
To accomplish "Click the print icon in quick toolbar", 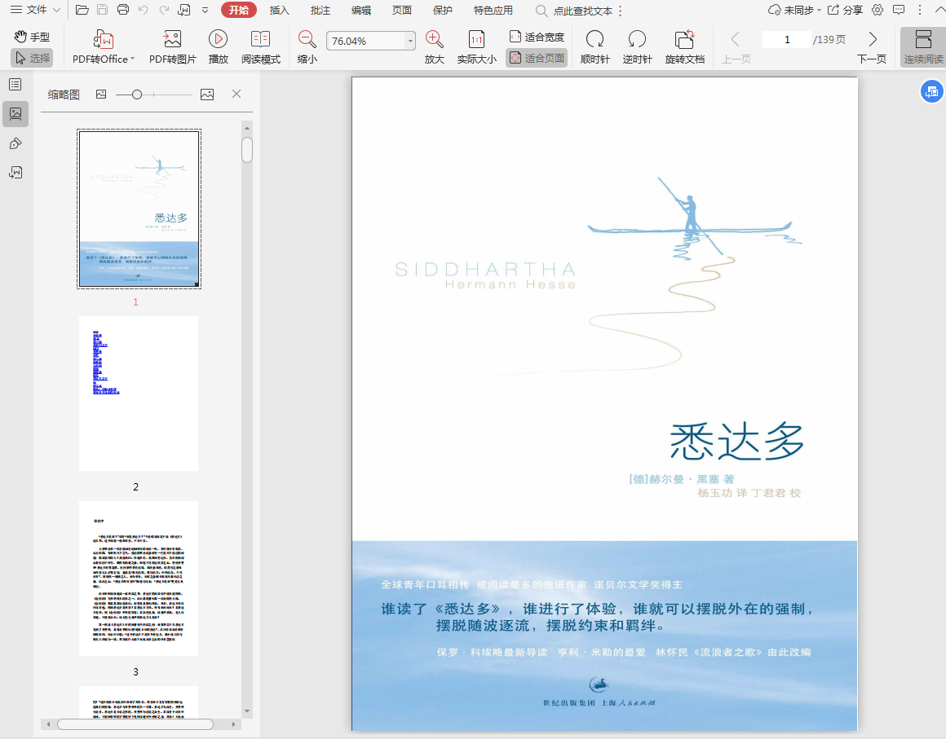I will click(123, 10).
